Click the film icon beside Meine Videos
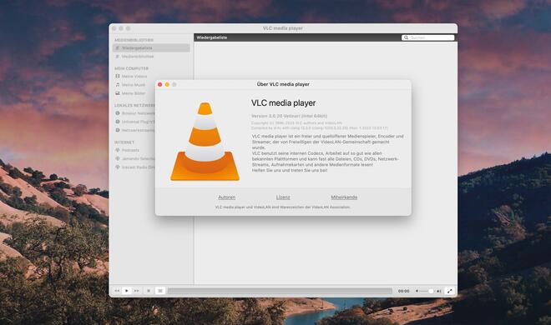The height and width of the screenshot is (325, 551). coord(118,76)
